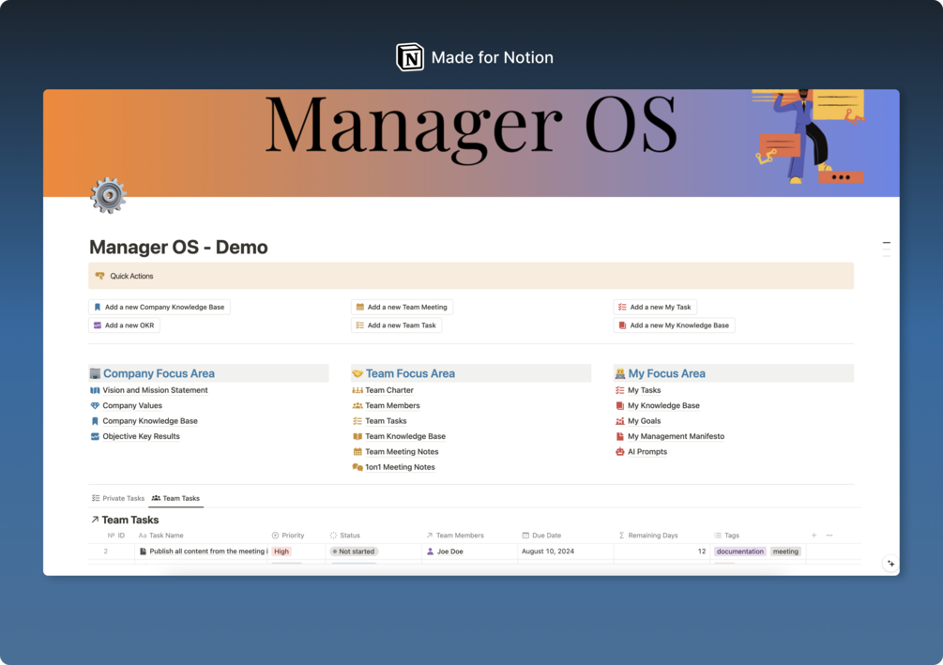943x665 pixels.
Task: Click the My Management Manifesto document icon
Action: (620, 436)
